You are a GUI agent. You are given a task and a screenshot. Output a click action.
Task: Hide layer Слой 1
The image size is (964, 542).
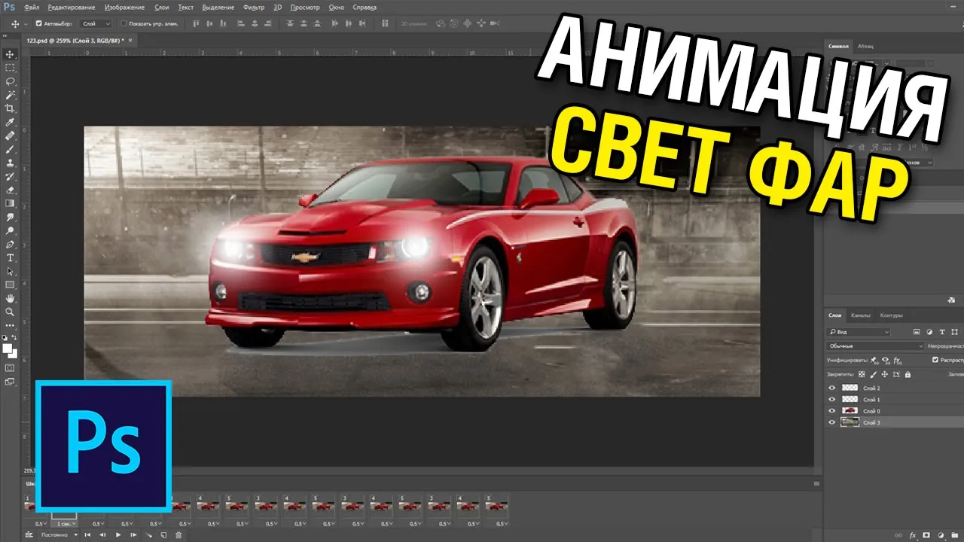pos(832,400)
